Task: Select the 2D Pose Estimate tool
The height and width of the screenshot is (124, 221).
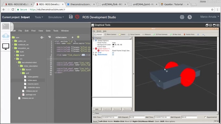Action: click(x=160, y=34)
